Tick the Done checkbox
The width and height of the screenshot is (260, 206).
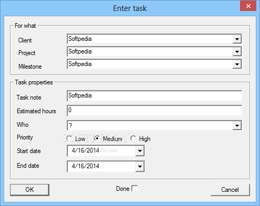click(x=134, y=189)
